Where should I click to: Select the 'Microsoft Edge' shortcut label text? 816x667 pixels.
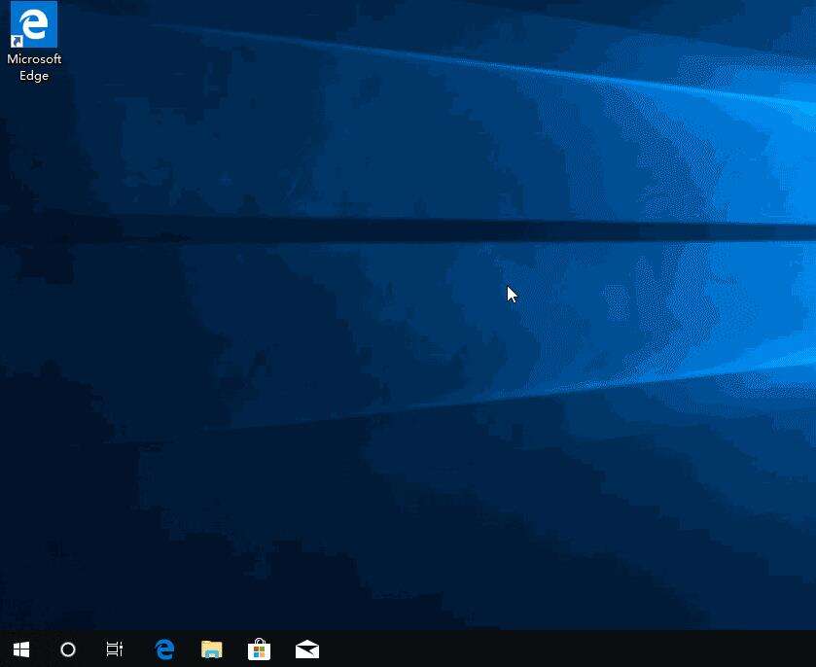pos(34,67)
